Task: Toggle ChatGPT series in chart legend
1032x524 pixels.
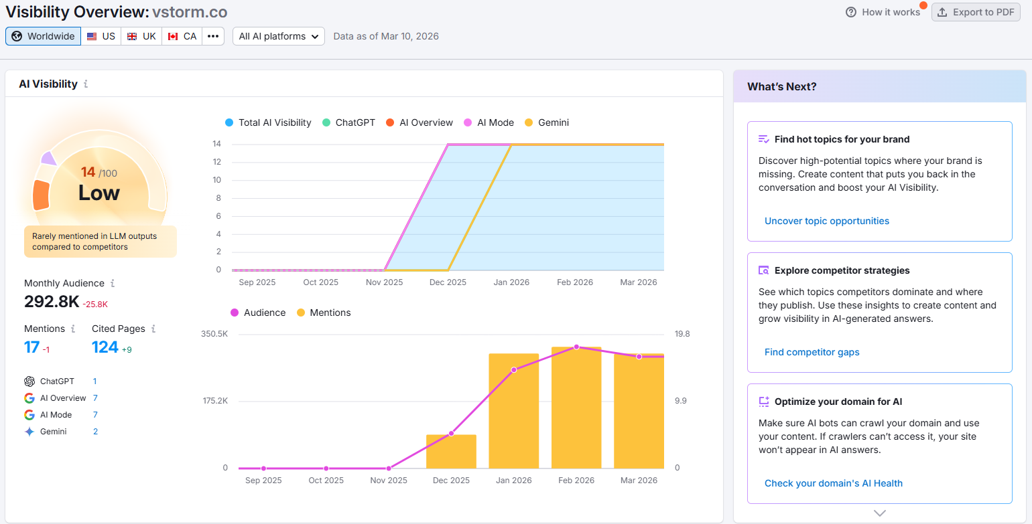Action: [x=348, y=122]
